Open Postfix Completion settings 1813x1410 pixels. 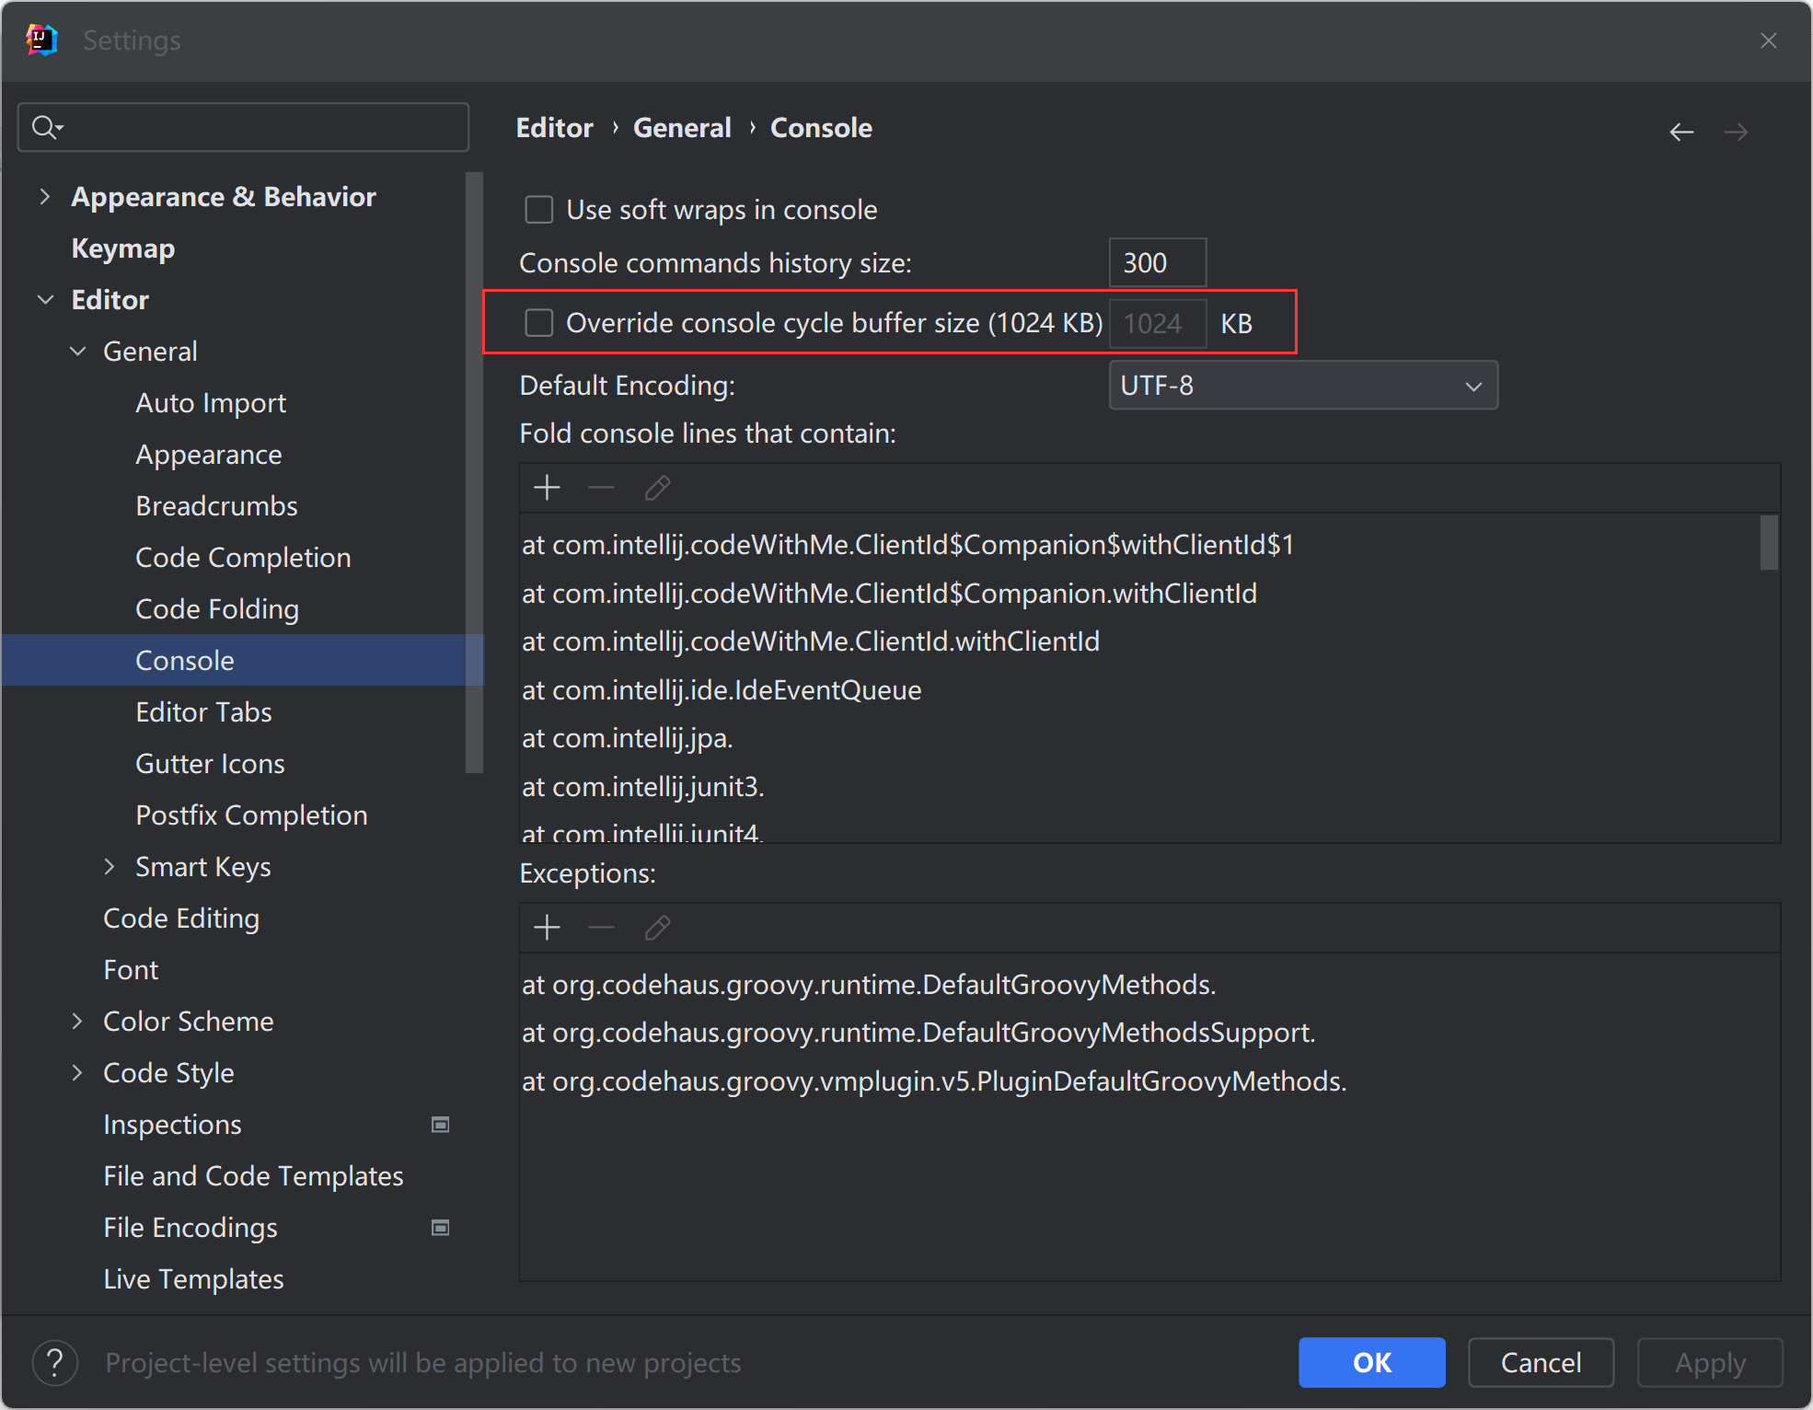pos(251,815)
